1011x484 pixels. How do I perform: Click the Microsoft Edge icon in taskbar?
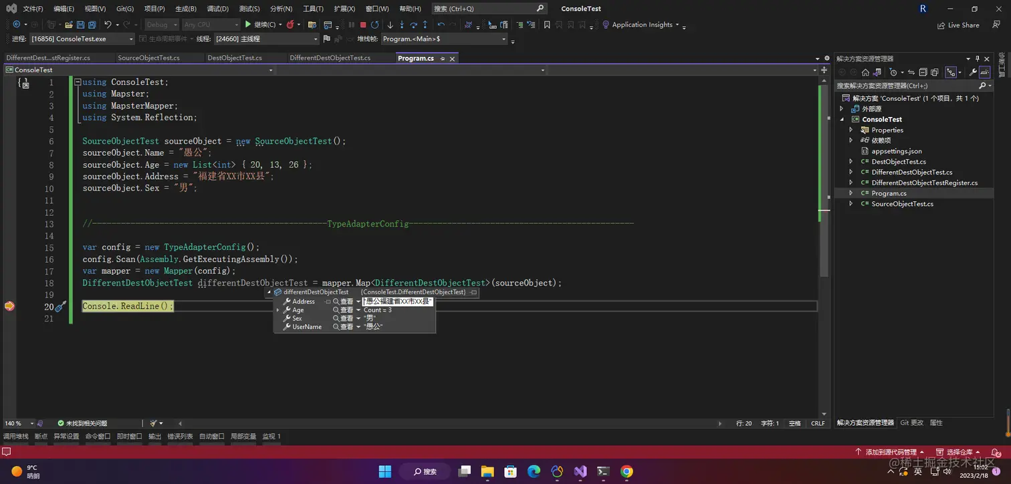coord(534,471)
